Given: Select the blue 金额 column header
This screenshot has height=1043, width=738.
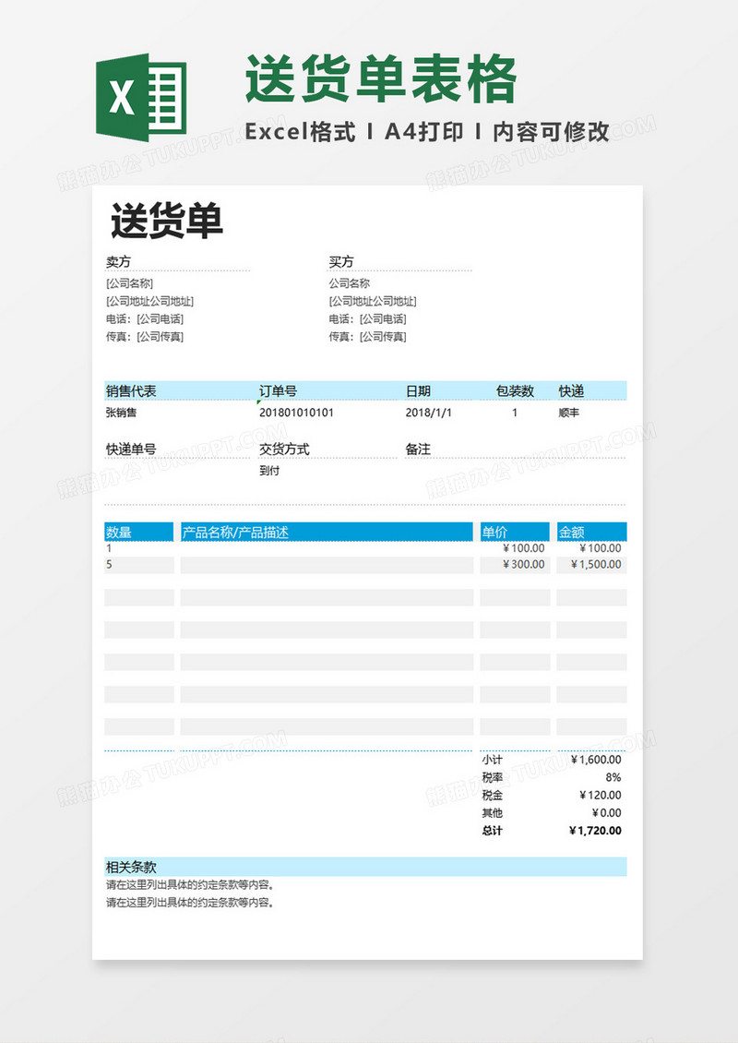Looking at the screenshot, I should click(x=591, y=533).
